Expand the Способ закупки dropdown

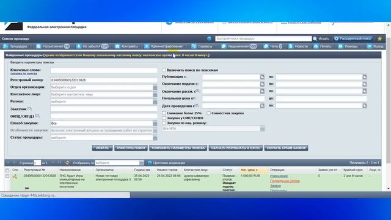tap(155, 123)
